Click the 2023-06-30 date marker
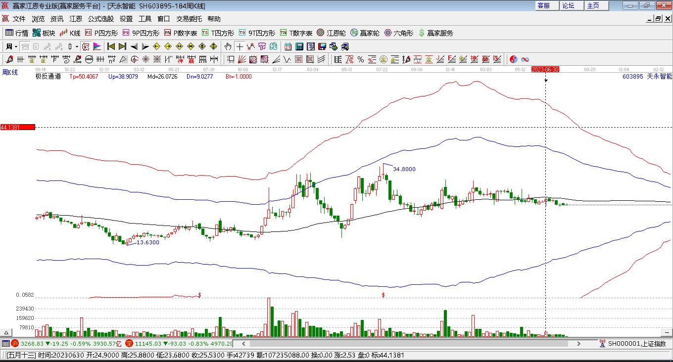Screen dimensions: 673x362 click(x=545, y=69)
